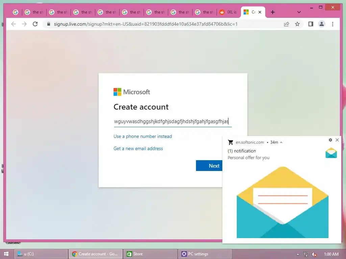Expand the tab search dropdown
The width and height of the screenshot is (346, 259).
point(299,12)
